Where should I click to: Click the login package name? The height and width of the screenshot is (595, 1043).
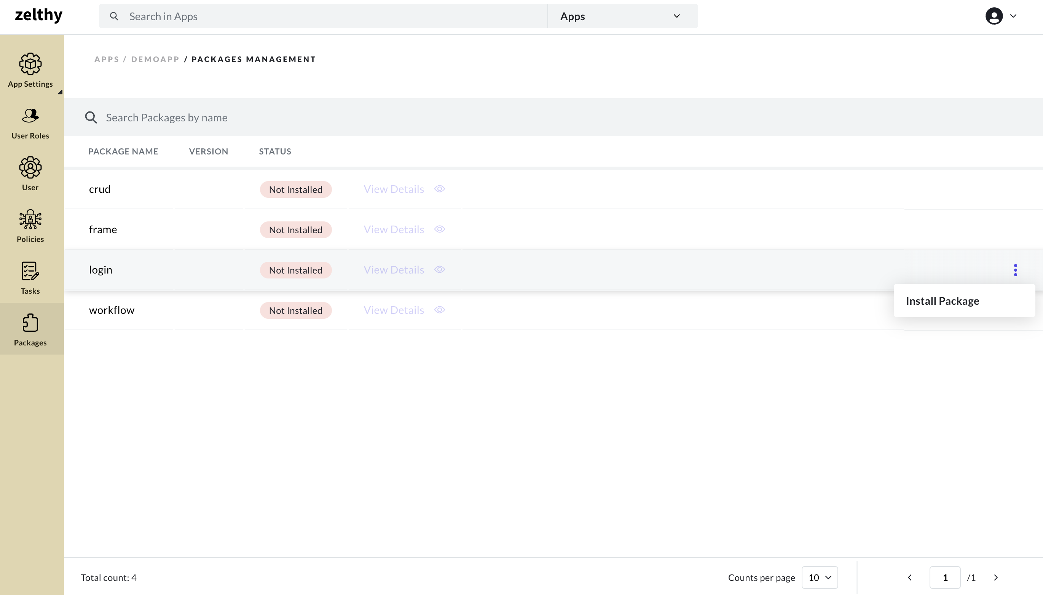pyautogui.click(x=100, y=270)
